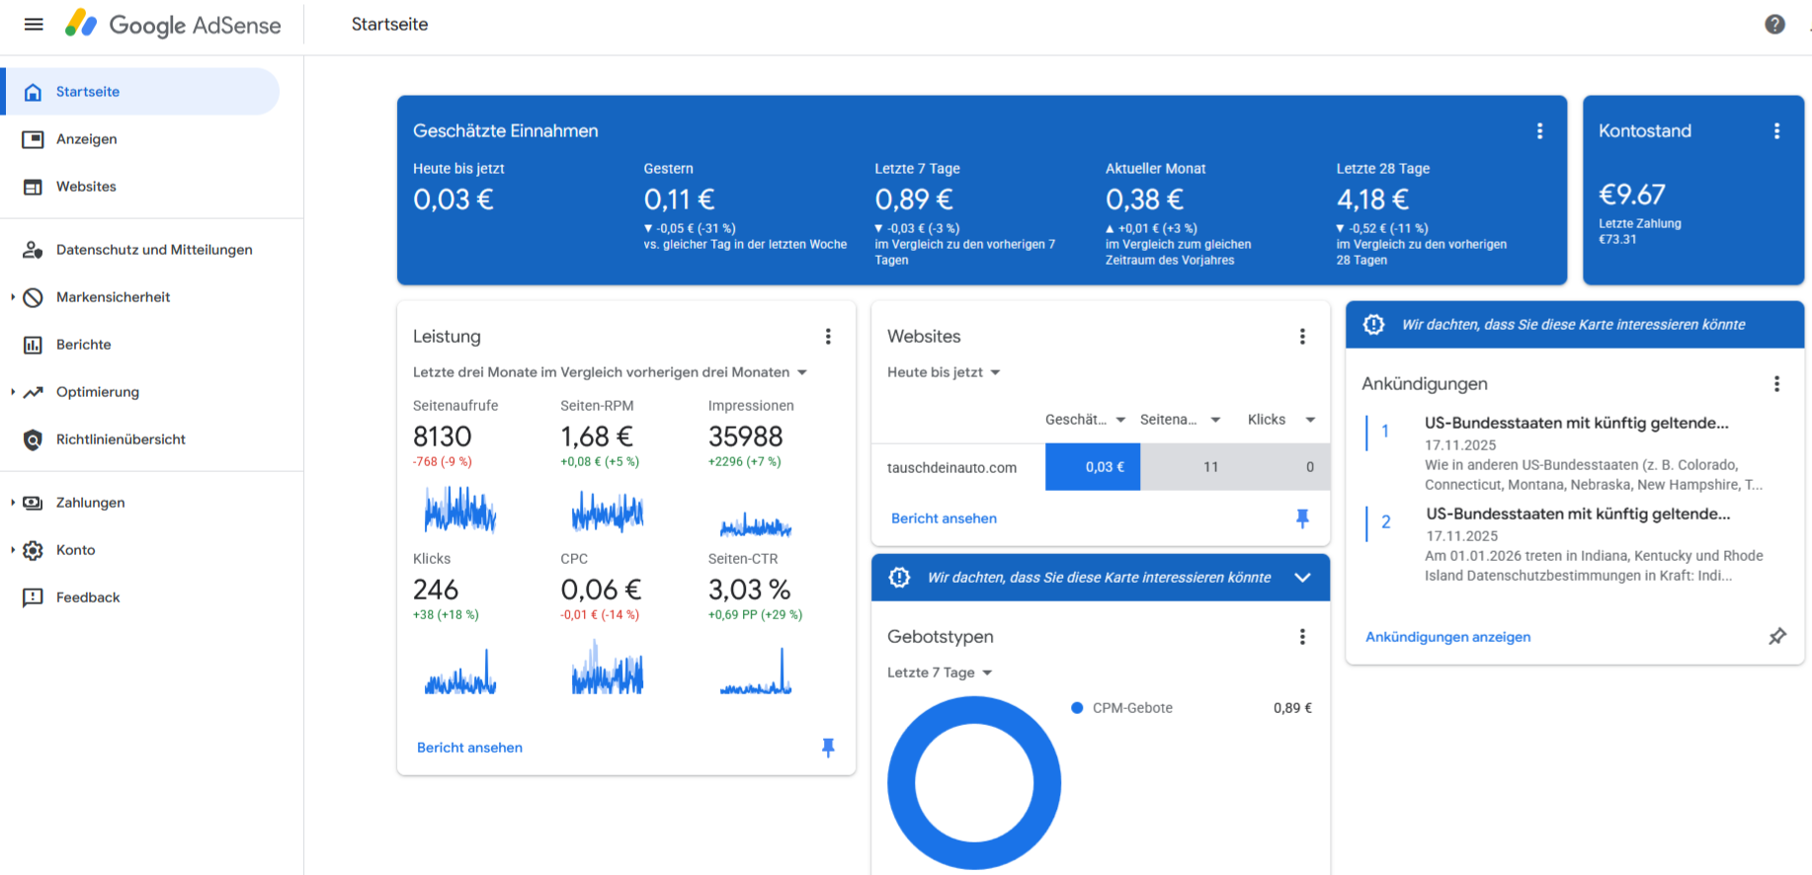Expand Zahlungen in the sidebar
The width and height of the screenshot is (1812, 875).
point(90,503)
